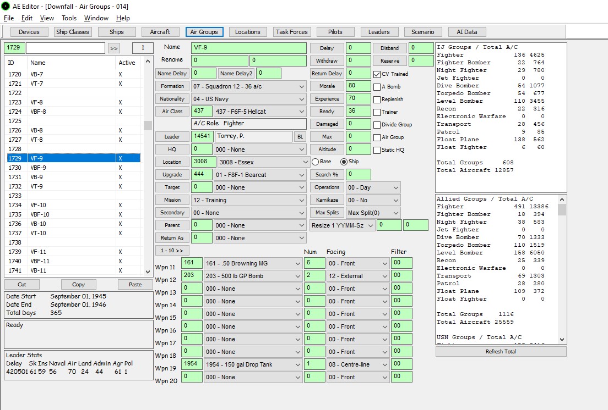Expand the Mission 12 - Training dropdown
Image resolution: width=608 pixels, height=410 pixels.
(x=249, y=201)
